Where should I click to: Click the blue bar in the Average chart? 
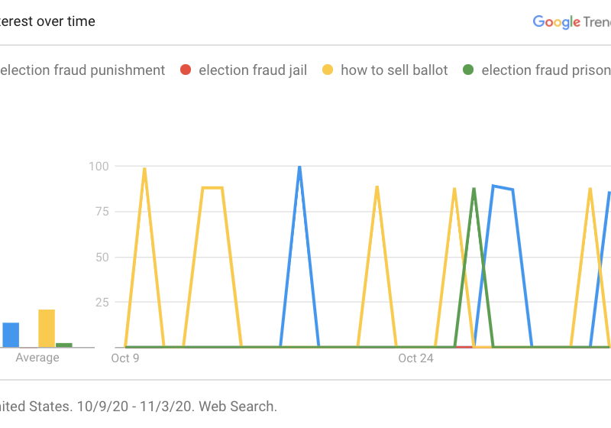click(x=11, y=335)
